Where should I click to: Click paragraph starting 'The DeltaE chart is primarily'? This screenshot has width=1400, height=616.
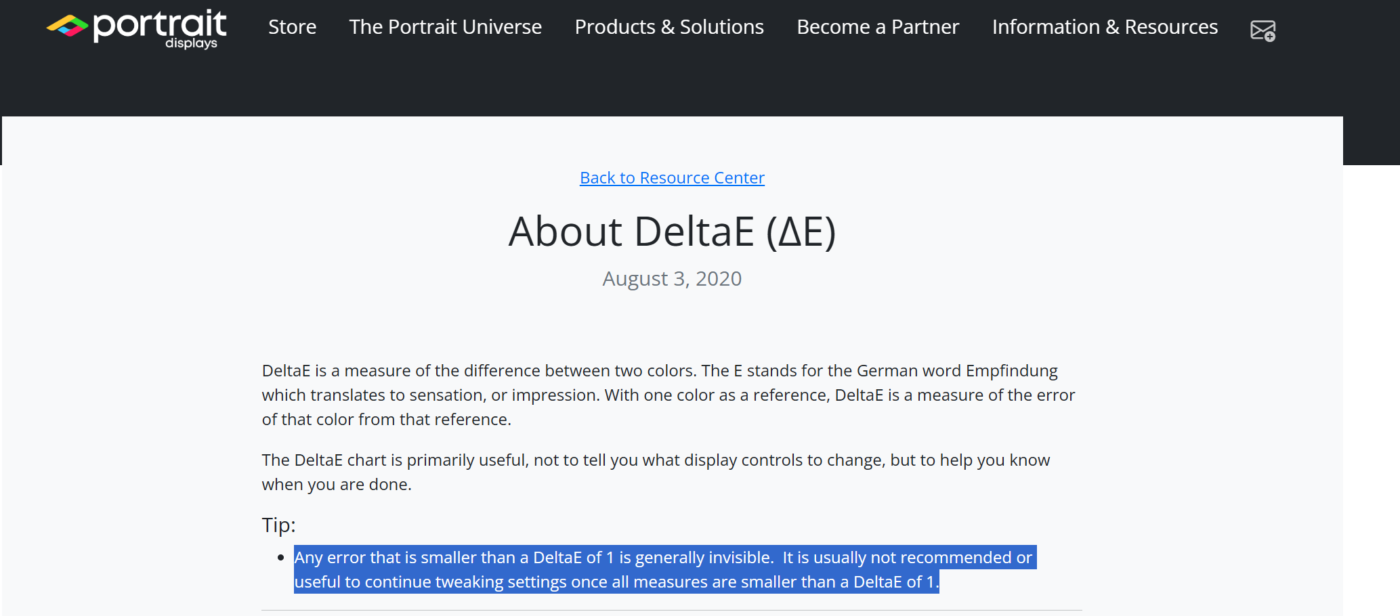pyautogui.click(x=655, y=460)
